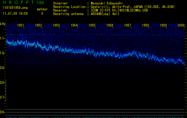187x118 pixels.
Task: Click the 1957 time marker
Action: pos(128,26)
